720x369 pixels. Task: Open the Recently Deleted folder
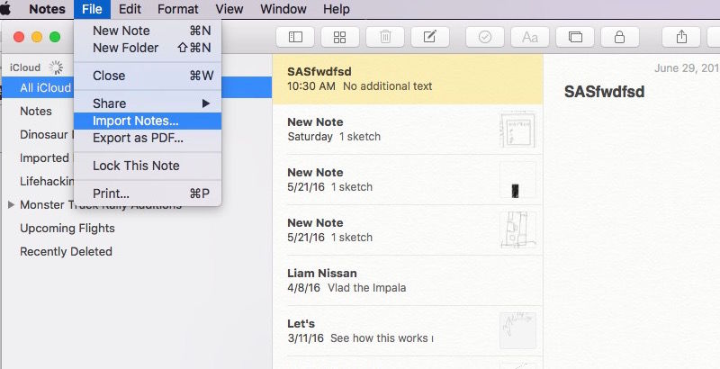click(66, 251)
